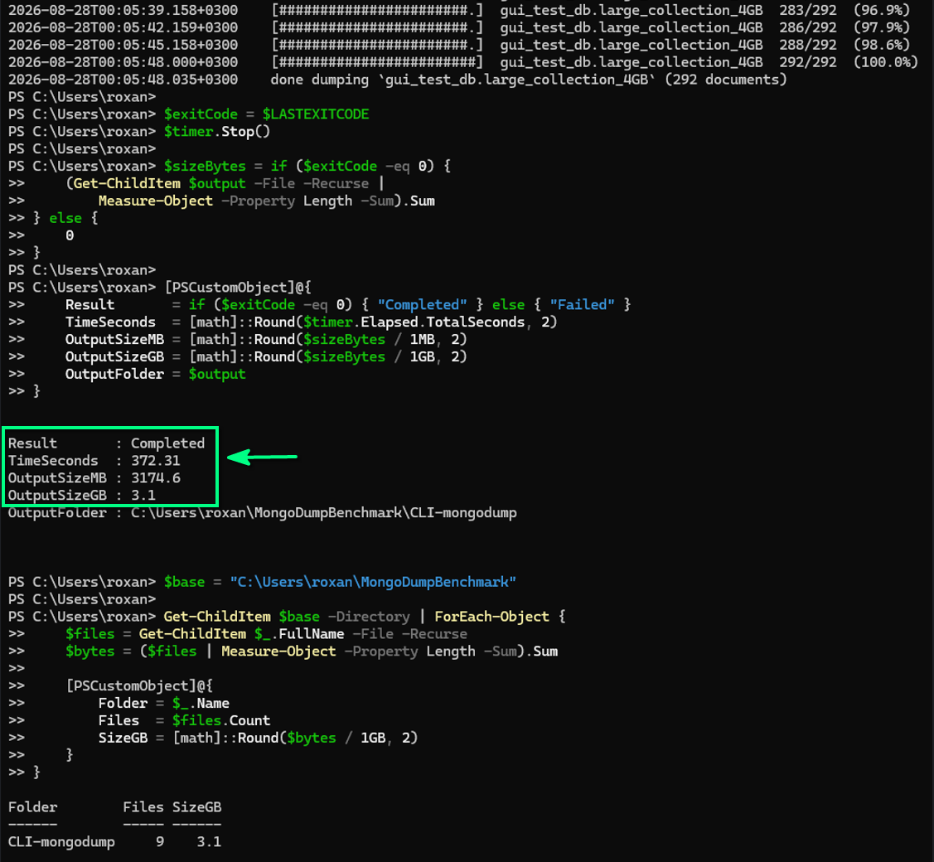Click the 1MB divisor text

pyautogui.click(x=423, y=339)
